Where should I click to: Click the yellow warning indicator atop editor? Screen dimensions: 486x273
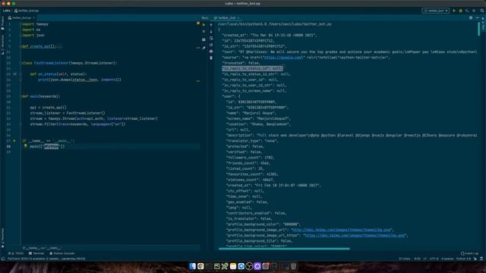coord(198,24)
